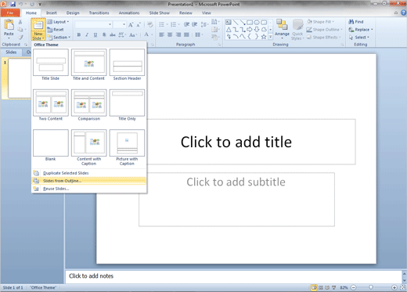
Task: Click the zoom slider handle
Action: pyautogui.click(x=371, y=287)
